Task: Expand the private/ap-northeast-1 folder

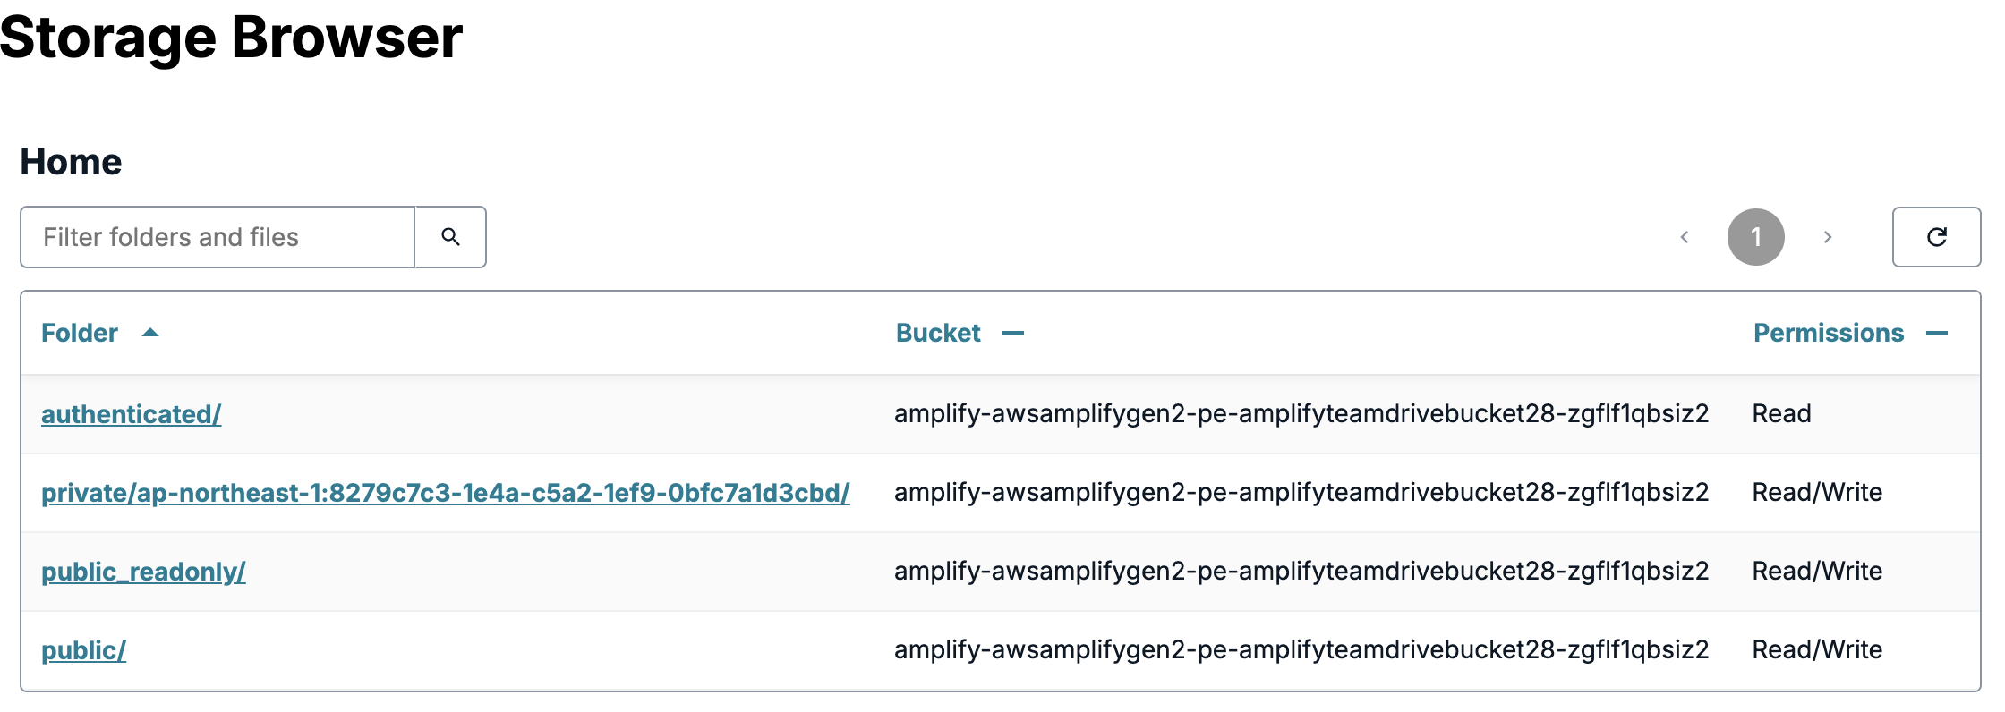Action: click(x=445, y=492)
